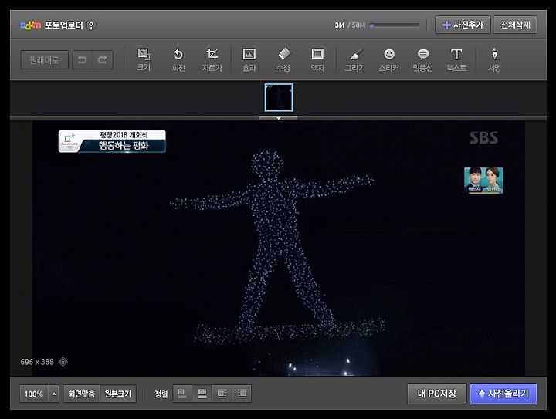Screen dimensions: 556x419
Task: Open the 액자 (frame) tool
Action: pos(317,60)
